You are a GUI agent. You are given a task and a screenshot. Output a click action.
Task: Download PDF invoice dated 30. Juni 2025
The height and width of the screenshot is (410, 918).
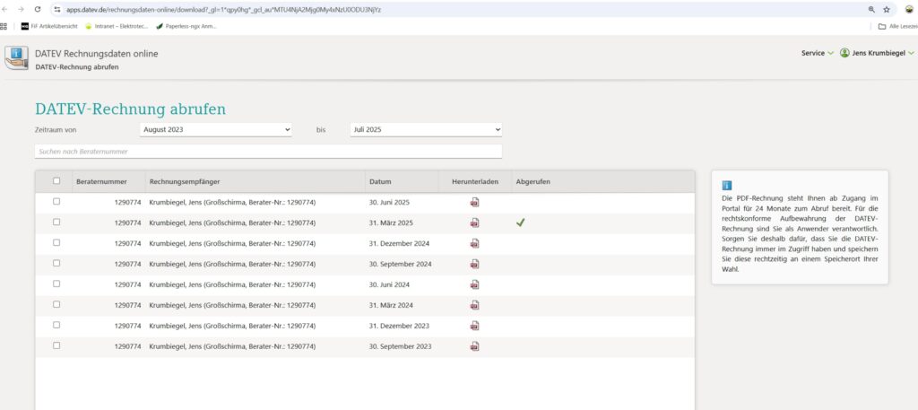[474, 203]
